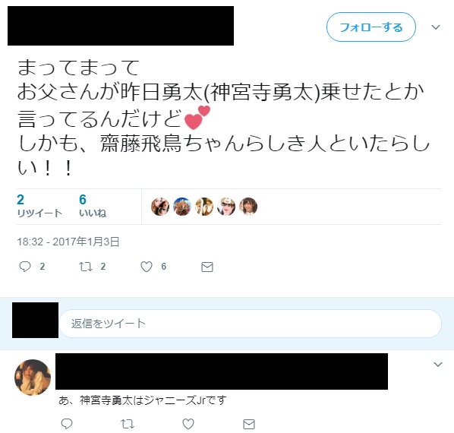Like the main tweet with heart icon
Viewport: 454px width, 433px height.
(x=147, y=267)
